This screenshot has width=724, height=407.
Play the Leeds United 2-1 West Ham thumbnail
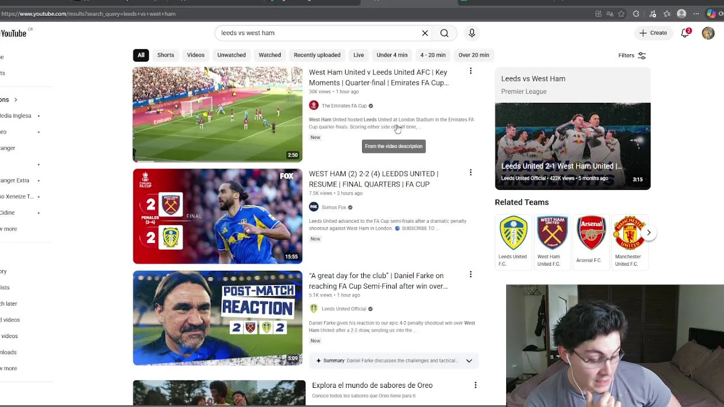(572, 146)
